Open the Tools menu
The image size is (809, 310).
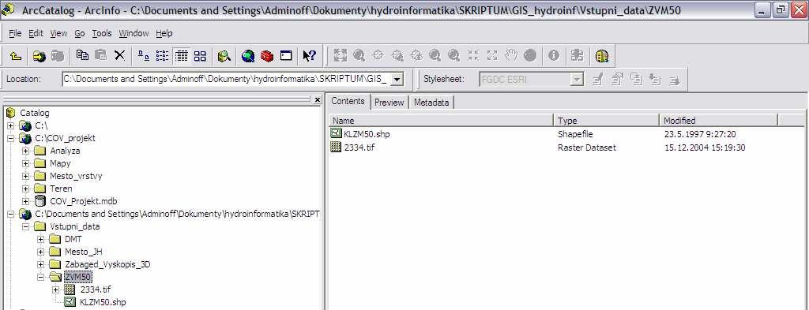(x=102, y=33)
